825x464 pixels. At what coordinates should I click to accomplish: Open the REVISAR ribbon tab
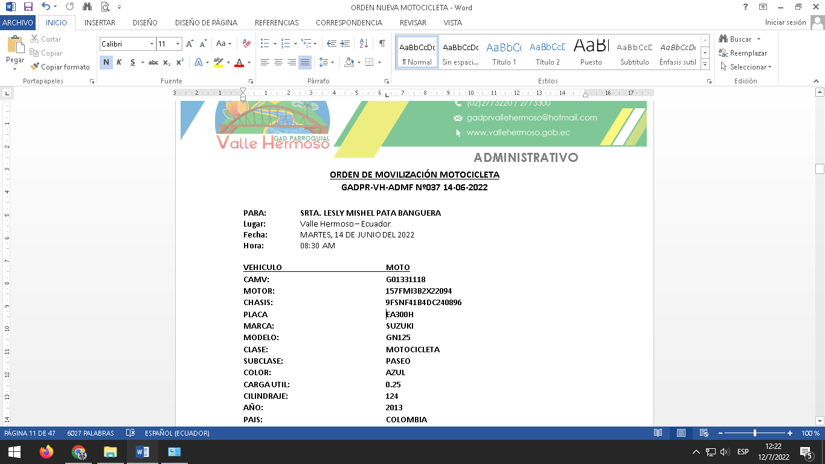pos(412,22)
